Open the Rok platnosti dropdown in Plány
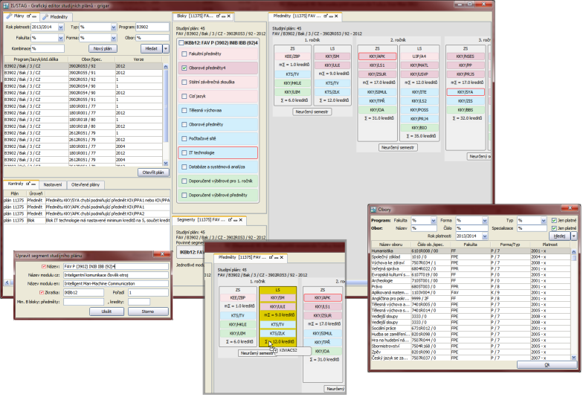 (61, 27)
